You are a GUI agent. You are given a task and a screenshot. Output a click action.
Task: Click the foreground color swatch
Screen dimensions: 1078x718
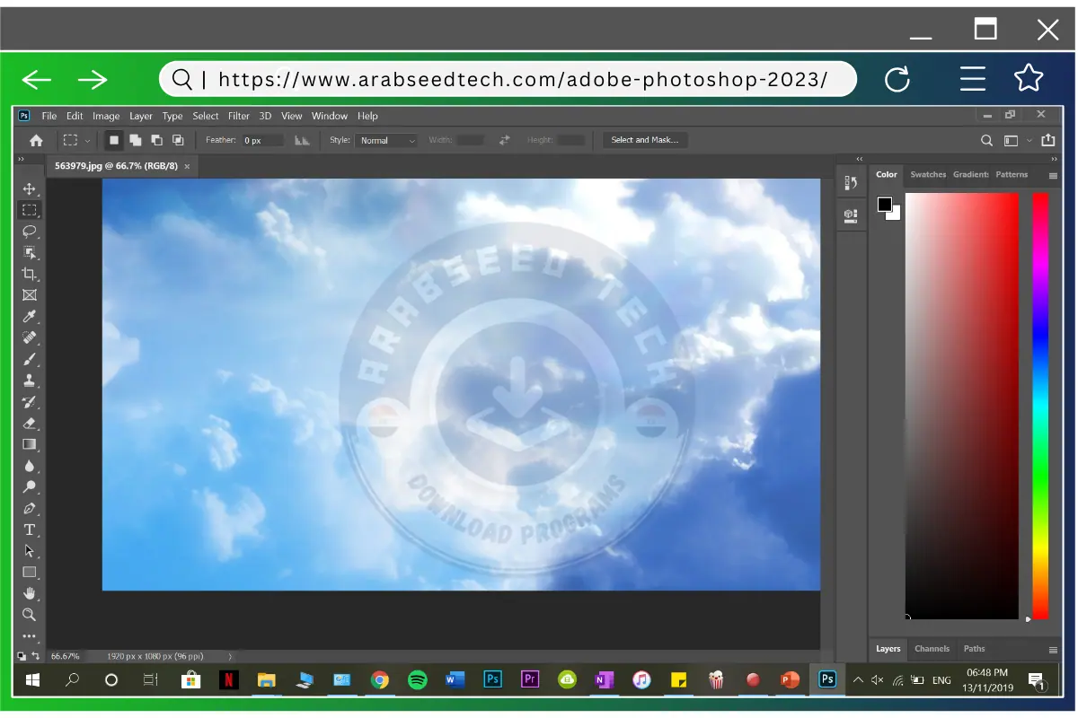(x=884, y=206)
